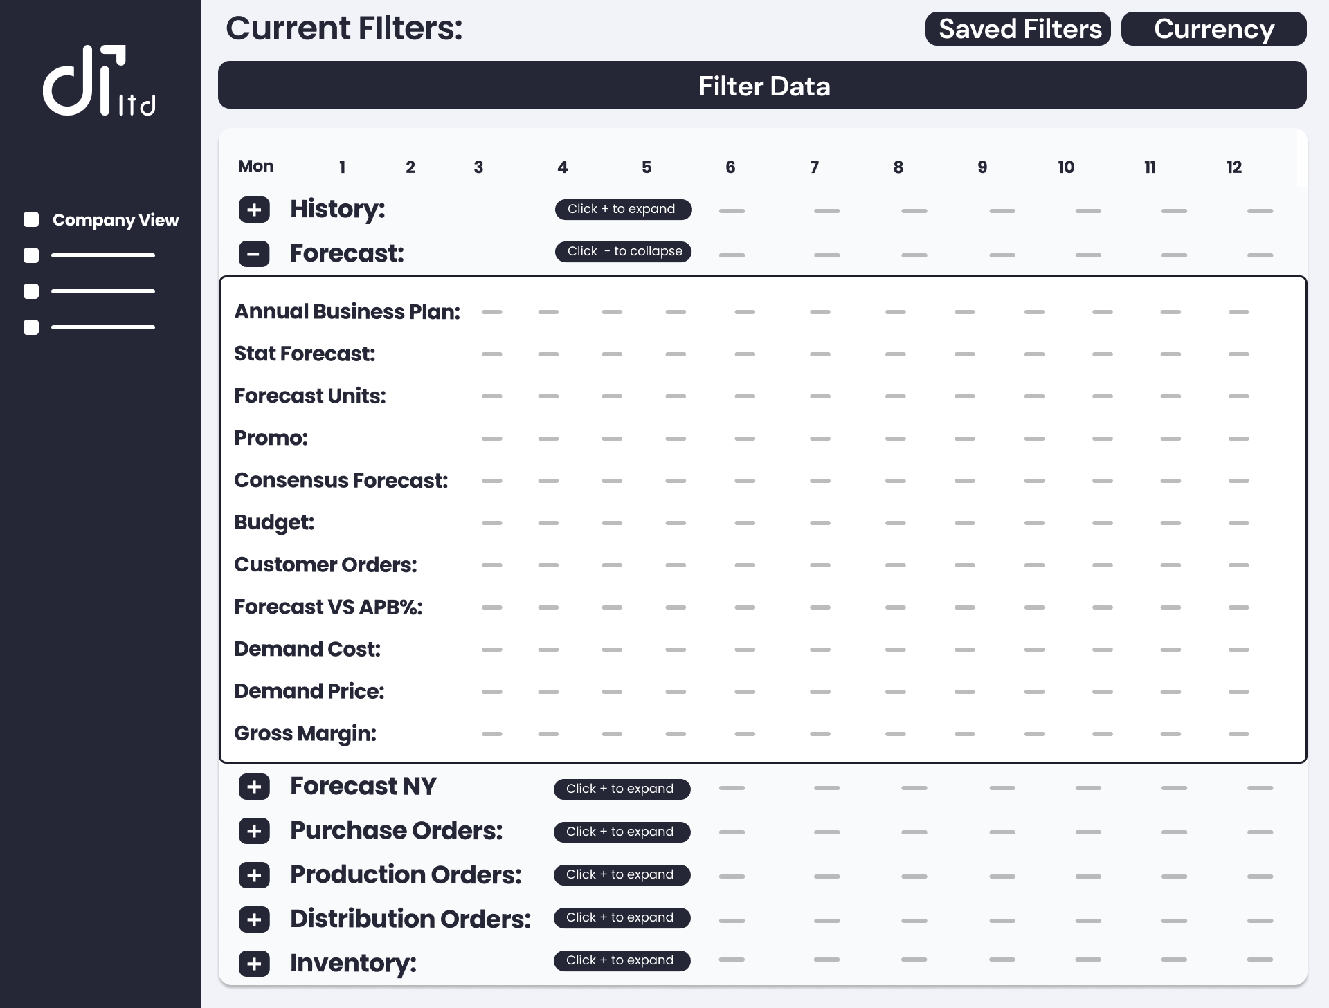
Task: Select the Consensus Forecast row label
Action: point(341,481)
